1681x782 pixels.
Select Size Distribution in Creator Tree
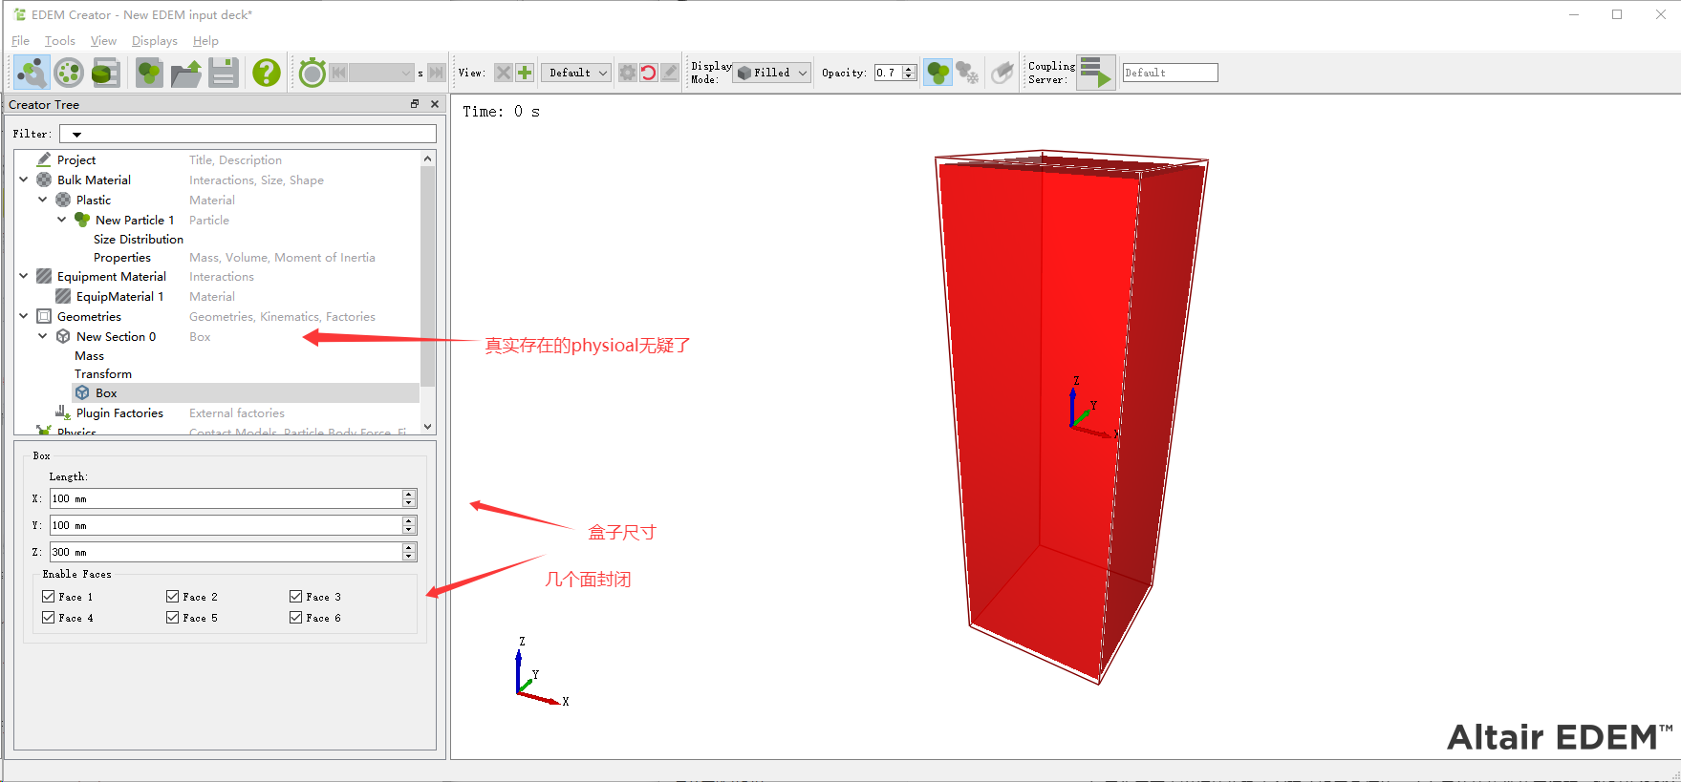138,240
